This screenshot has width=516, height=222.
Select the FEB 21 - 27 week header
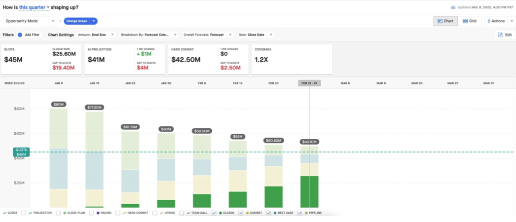coord(309,83)
